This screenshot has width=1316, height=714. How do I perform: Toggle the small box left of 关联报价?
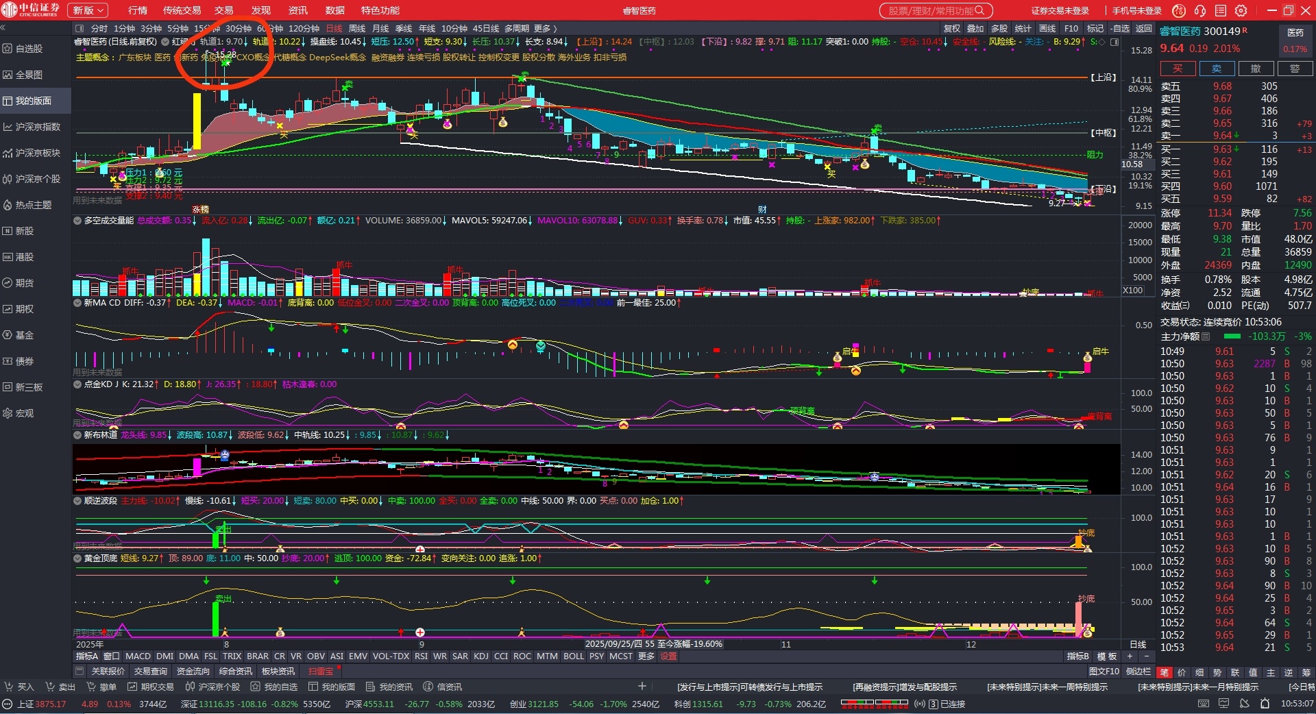point(80,672)
